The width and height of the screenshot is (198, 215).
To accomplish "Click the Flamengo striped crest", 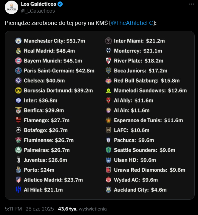I will pos(18,120).
